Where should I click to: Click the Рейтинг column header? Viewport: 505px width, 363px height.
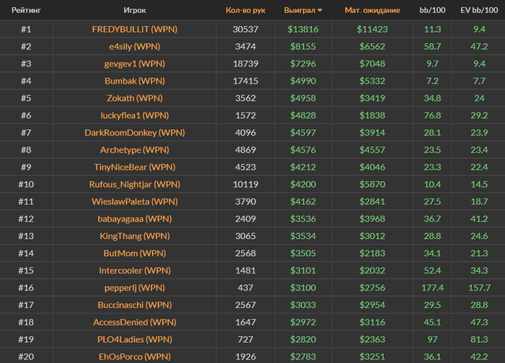point(27,10)
